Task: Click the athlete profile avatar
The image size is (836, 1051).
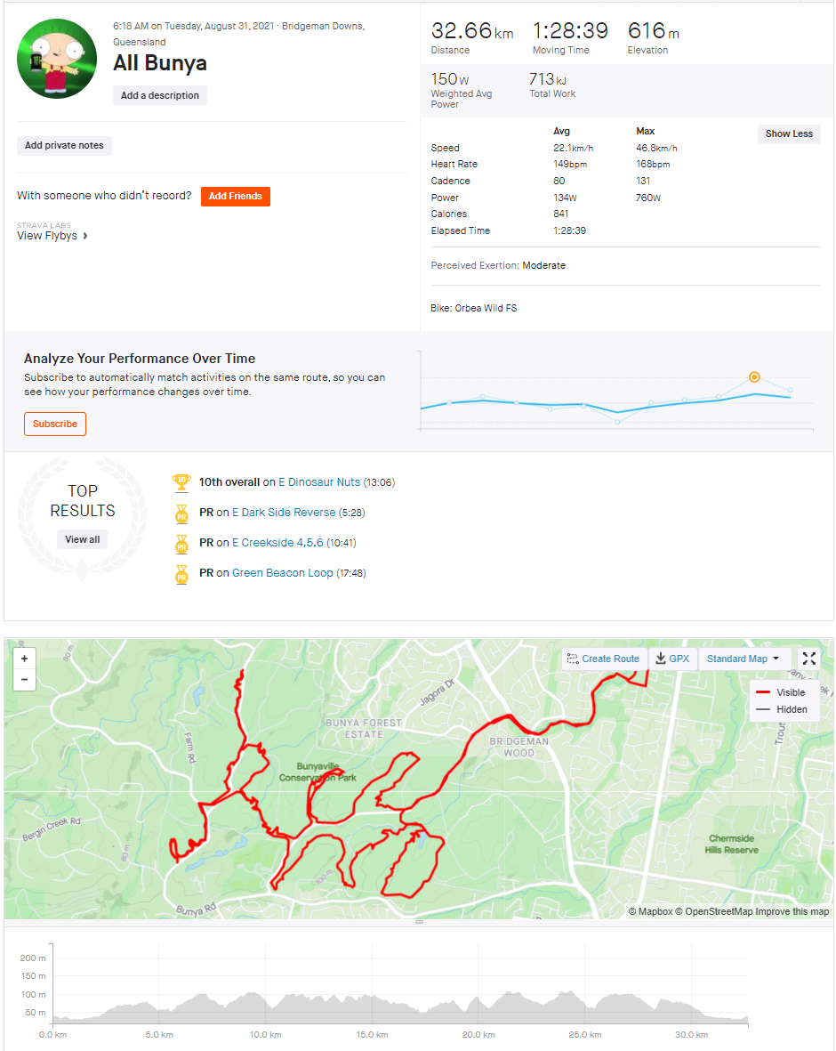Action: [x=57, y=59]
